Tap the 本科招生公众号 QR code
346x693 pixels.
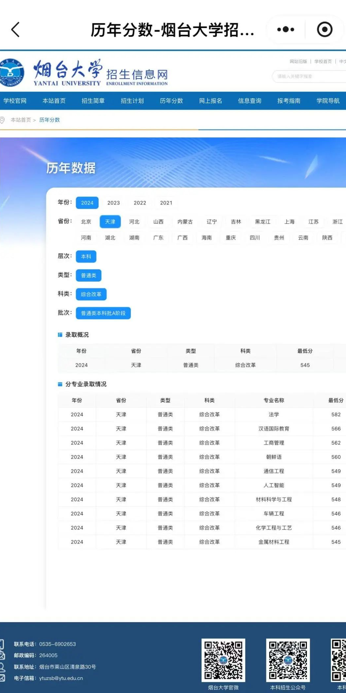[x=288, y=660]
